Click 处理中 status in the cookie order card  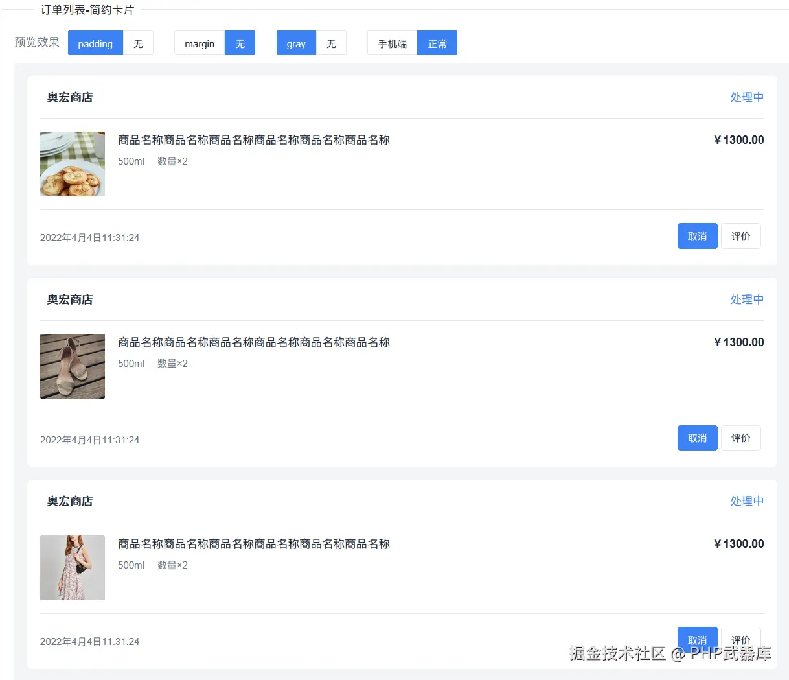[747, 97]
